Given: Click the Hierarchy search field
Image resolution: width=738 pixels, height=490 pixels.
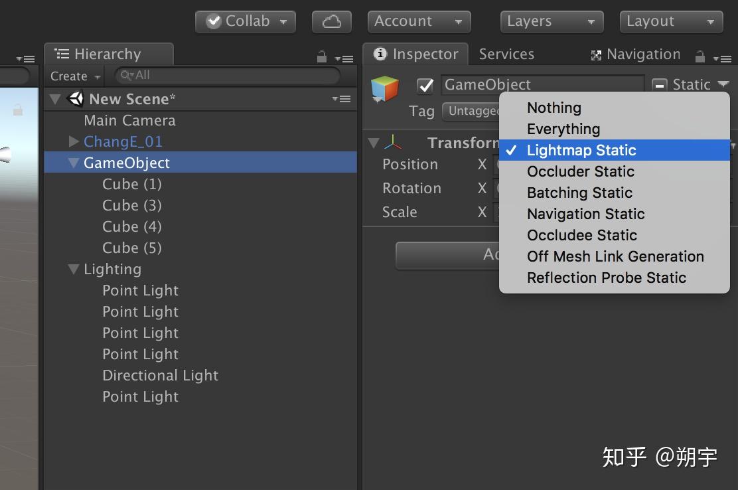Looking at the screenshot, I should pos(228,75).
